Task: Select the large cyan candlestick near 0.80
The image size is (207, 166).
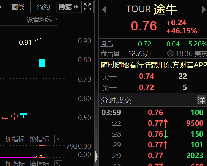Action: tap(42, 63)
